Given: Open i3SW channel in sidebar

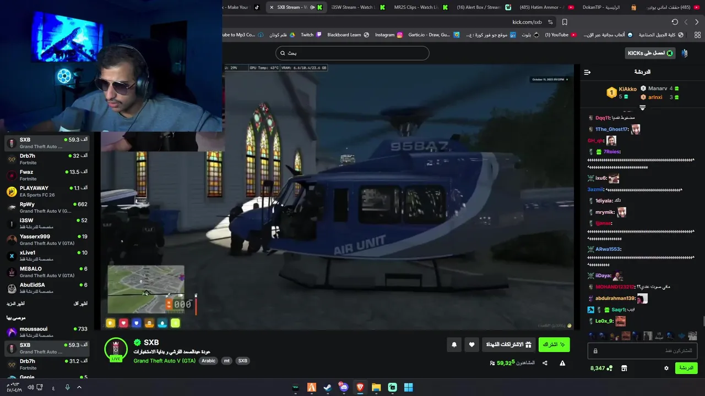Looking at the screenshot, I should click(x=47, y=223).
